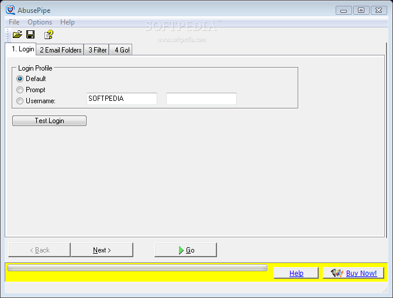Click the Test Login button

tap(49, 121)
